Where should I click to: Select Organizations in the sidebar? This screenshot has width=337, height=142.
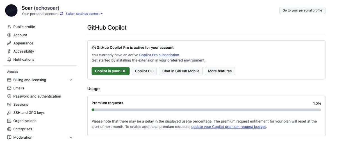[25, 121]
